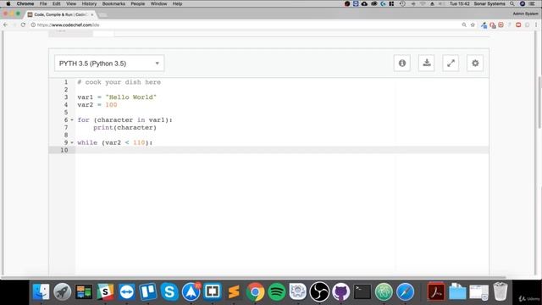Open the Help menu
This screenshot has width=542, height=305.
(x=177, y=3)
